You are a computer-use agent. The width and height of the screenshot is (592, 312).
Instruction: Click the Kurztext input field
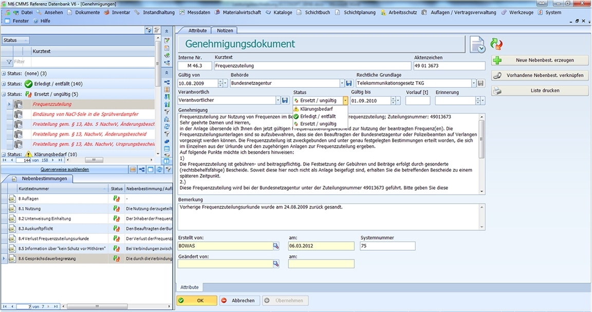click(312, 66)
